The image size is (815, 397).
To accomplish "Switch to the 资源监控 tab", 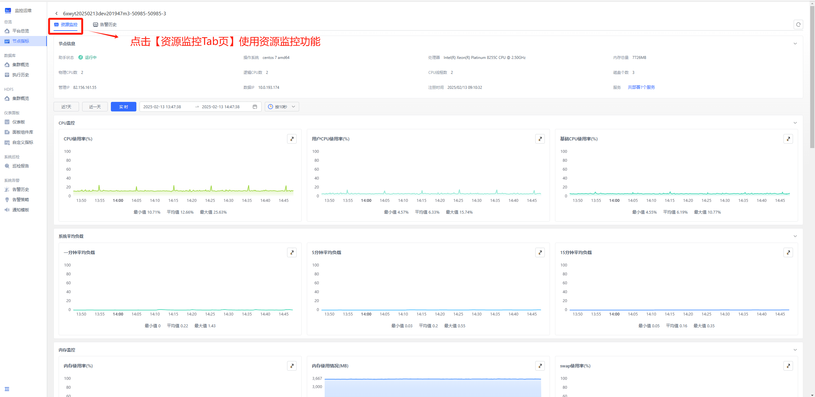I will [66, 25].
